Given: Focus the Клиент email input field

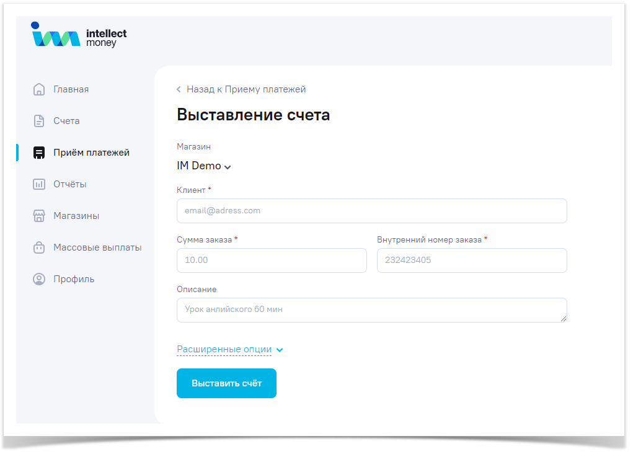Looking at the screenshot, I should (371, 211).
